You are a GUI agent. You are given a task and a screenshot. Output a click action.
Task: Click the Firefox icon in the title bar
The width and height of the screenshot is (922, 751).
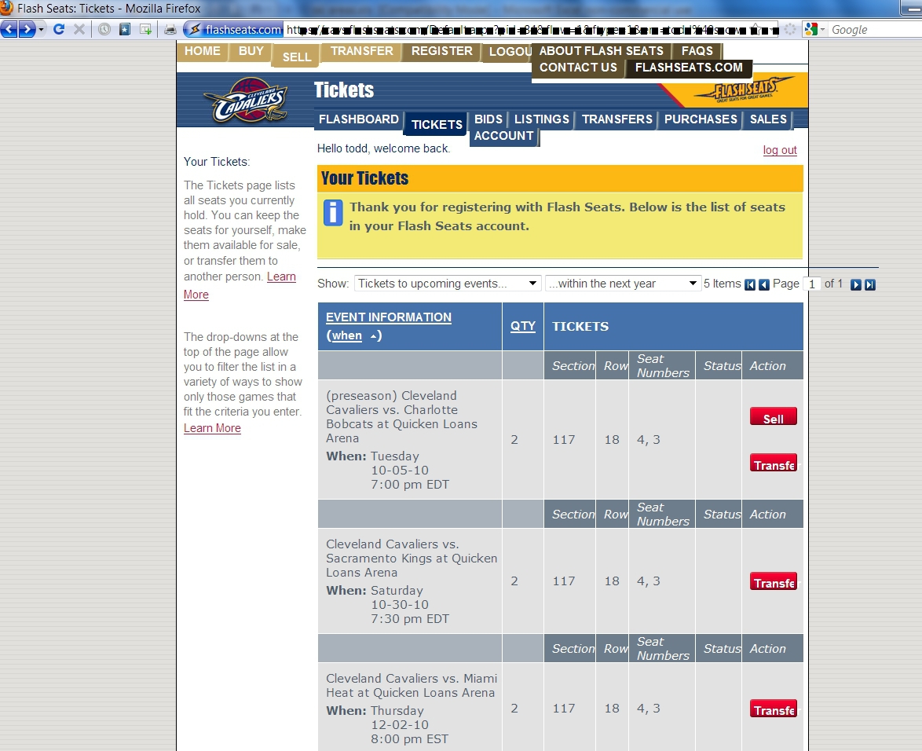tap(6, 8)
